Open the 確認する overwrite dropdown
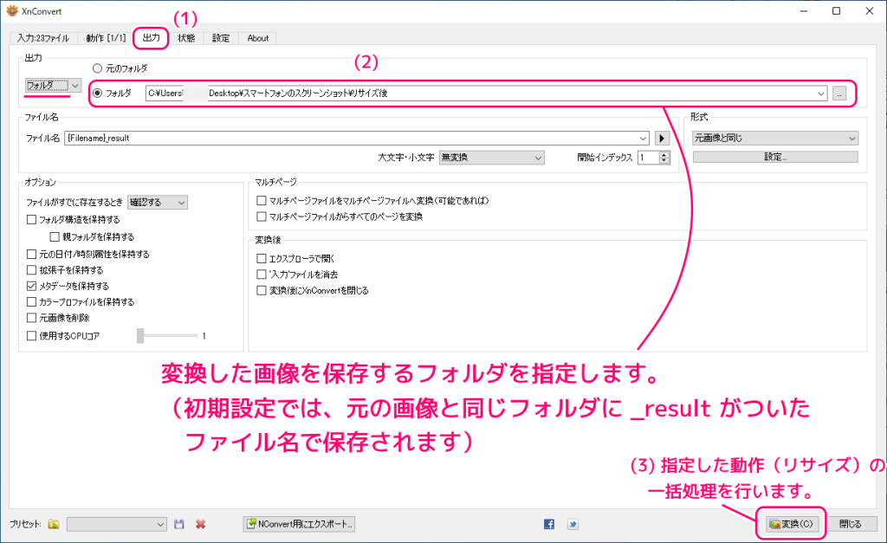This screenshot has width=887, height=543. pos(158,202)
